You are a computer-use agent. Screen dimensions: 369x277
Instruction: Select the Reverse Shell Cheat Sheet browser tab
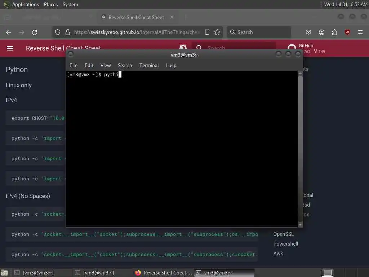tap(137, 17)
